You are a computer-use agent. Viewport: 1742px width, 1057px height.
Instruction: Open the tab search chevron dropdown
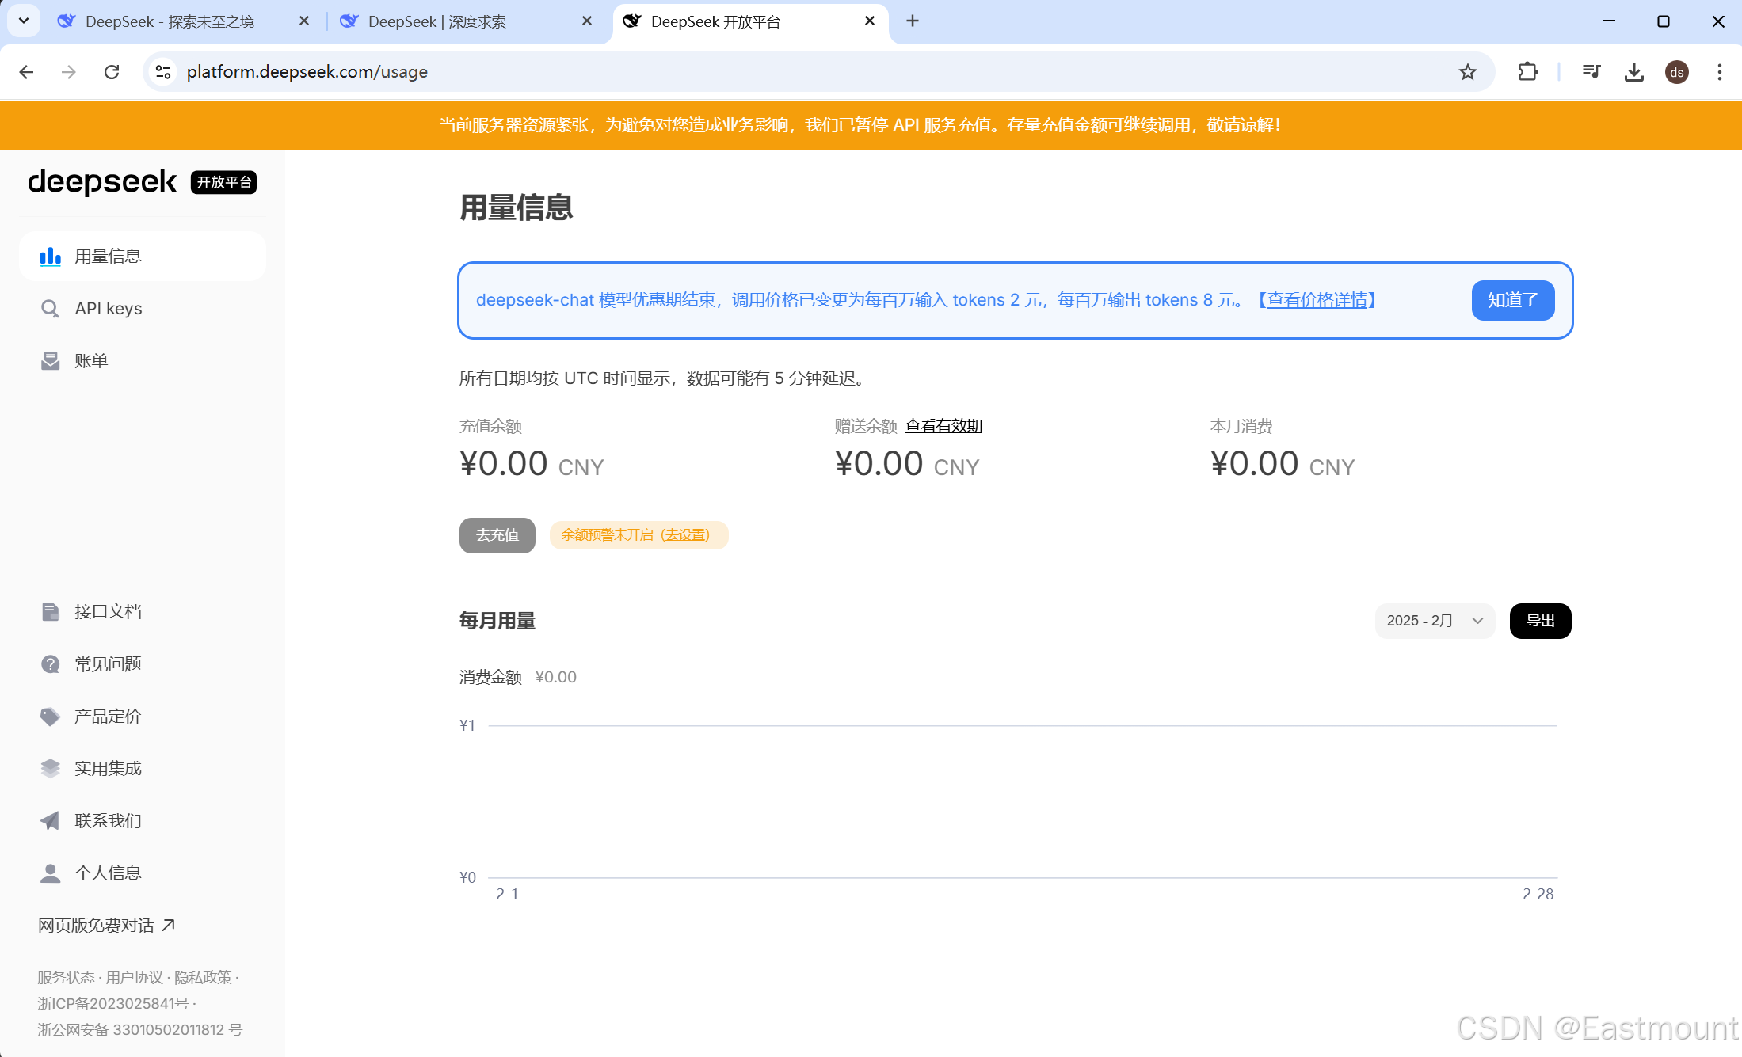(24, 21)
